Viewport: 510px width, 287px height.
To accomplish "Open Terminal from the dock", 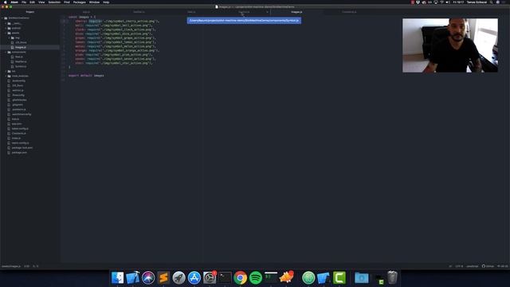I will 225,277.
